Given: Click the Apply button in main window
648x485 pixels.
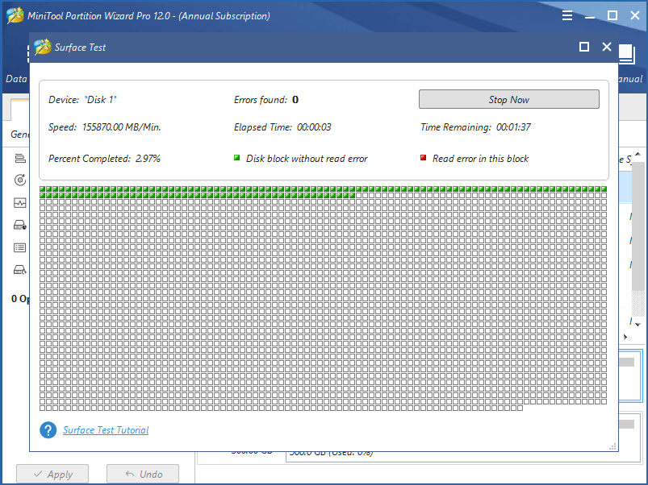Looking at the screenshot, I should [52, 474].
